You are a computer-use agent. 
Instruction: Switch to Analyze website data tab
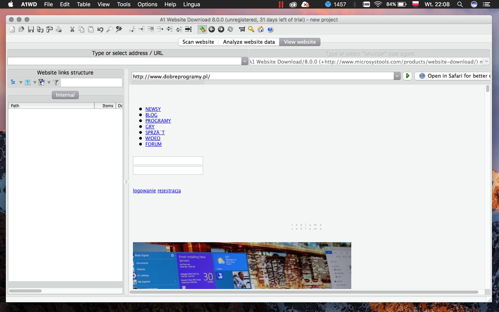point(249,42)
